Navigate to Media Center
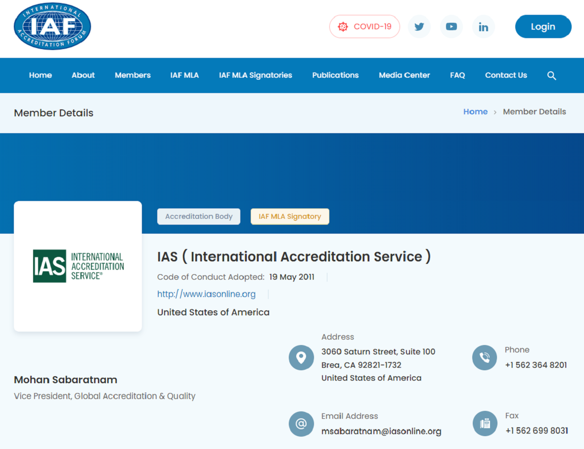Screen dimensions: 584x449 [404, 75]
